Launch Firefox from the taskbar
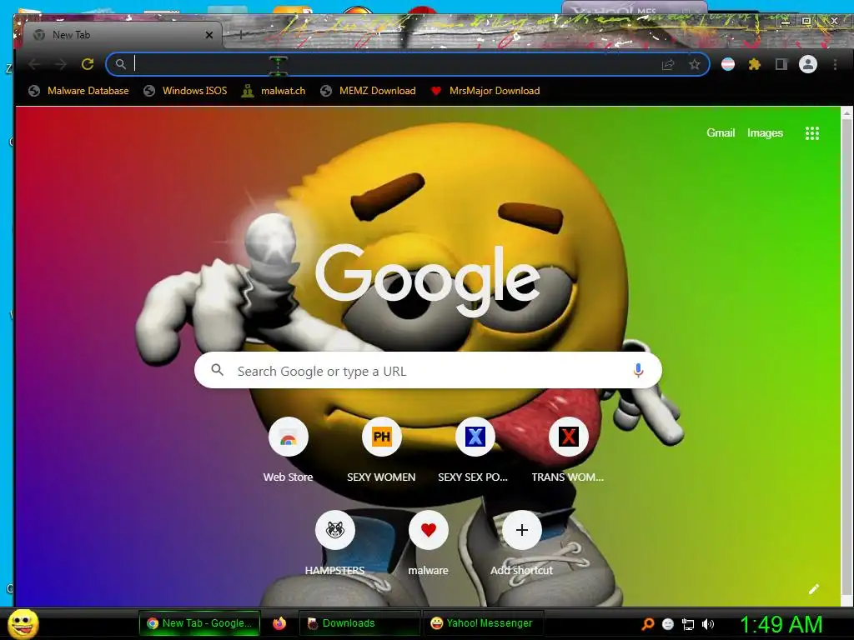Viewport: 854px width, 640px height. [279, 623]
